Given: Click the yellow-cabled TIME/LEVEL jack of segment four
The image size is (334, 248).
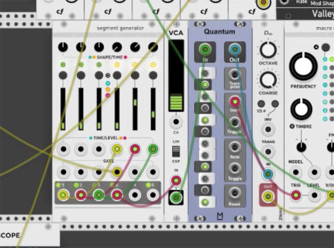Looking at the screenshot, I should pyautogui.click(x=117, y=149).
